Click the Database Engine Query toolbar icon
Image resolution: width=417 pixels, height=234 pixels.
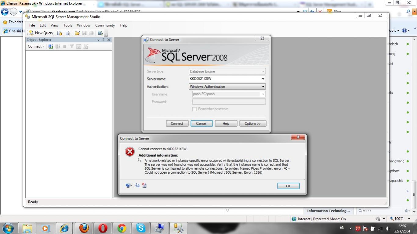point(60,33)
